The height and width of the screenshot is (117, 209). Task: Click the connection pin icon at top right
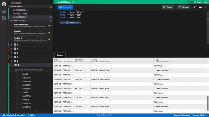(x=206, y=2)
